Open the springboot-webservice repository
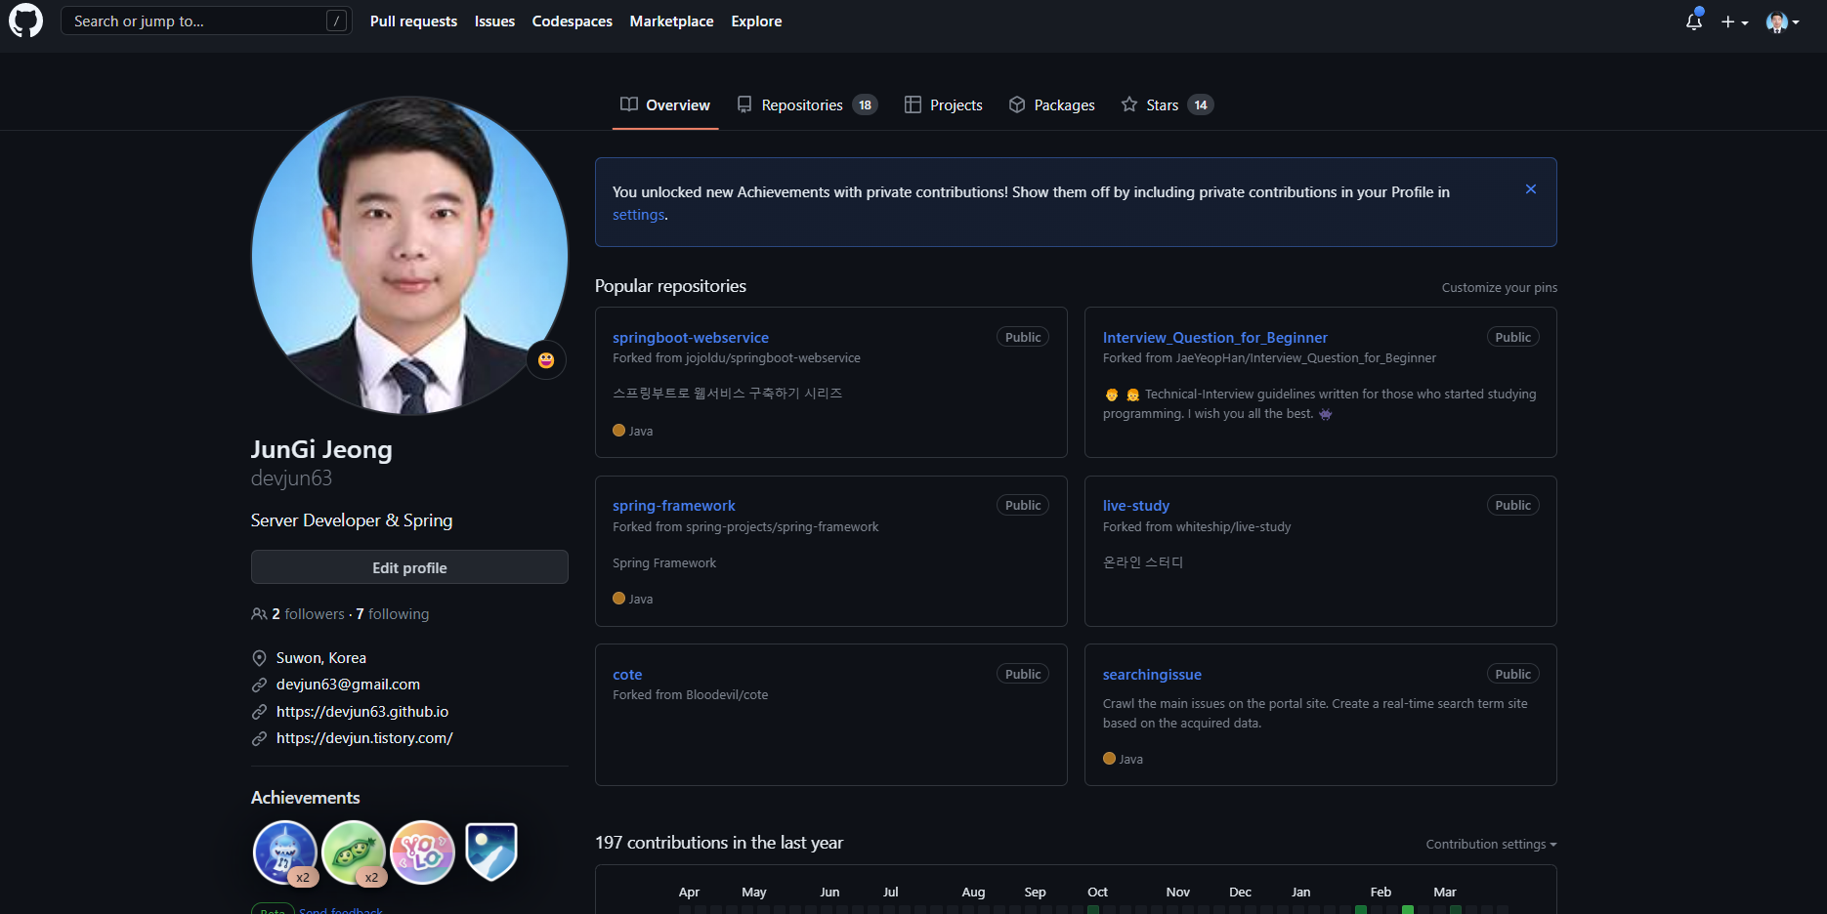Image resolution: width=1827 pixels, height=914 pixels. (691, 337)
